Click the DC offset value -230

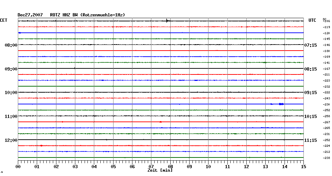tap(327, 104)
